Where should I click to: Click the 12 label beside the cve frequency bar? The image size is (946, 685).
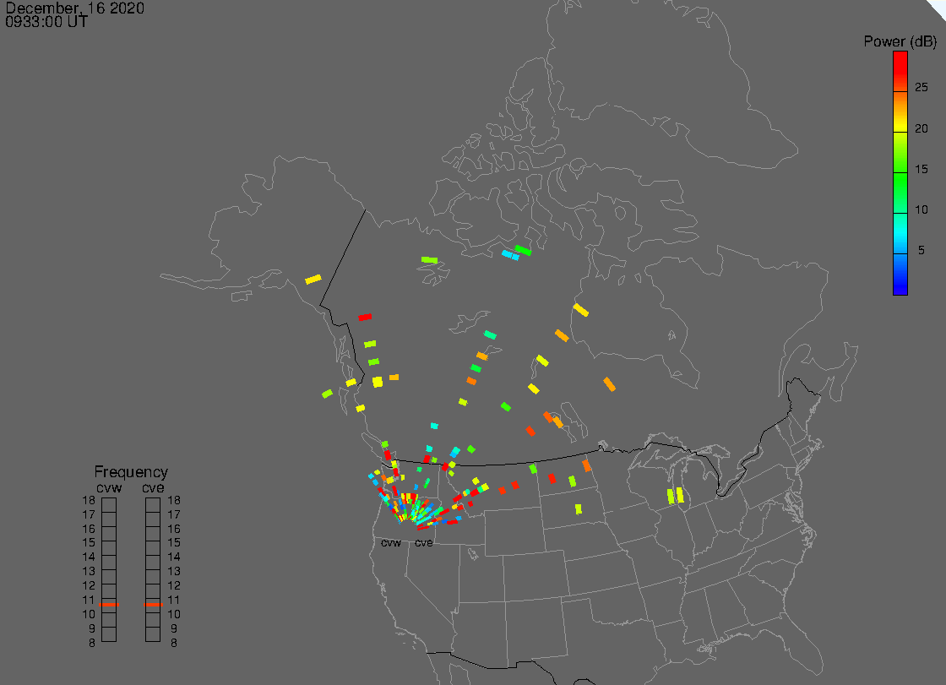(x=174, y=585)
